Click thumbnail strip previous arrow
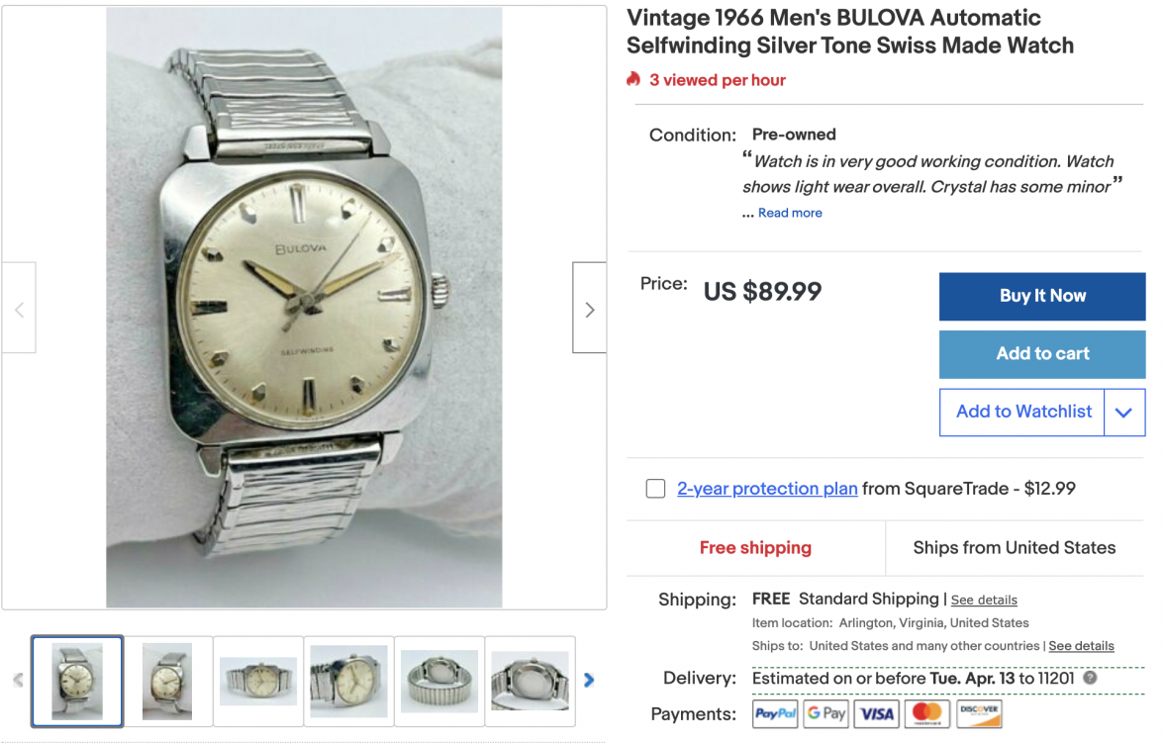Image resolution: width=1164 pixels, height=743 pixels. tap(18, 680)
